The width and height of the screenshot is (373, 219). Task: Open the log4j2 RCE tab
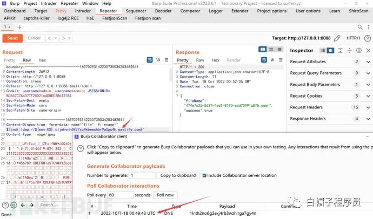[68, 18]
